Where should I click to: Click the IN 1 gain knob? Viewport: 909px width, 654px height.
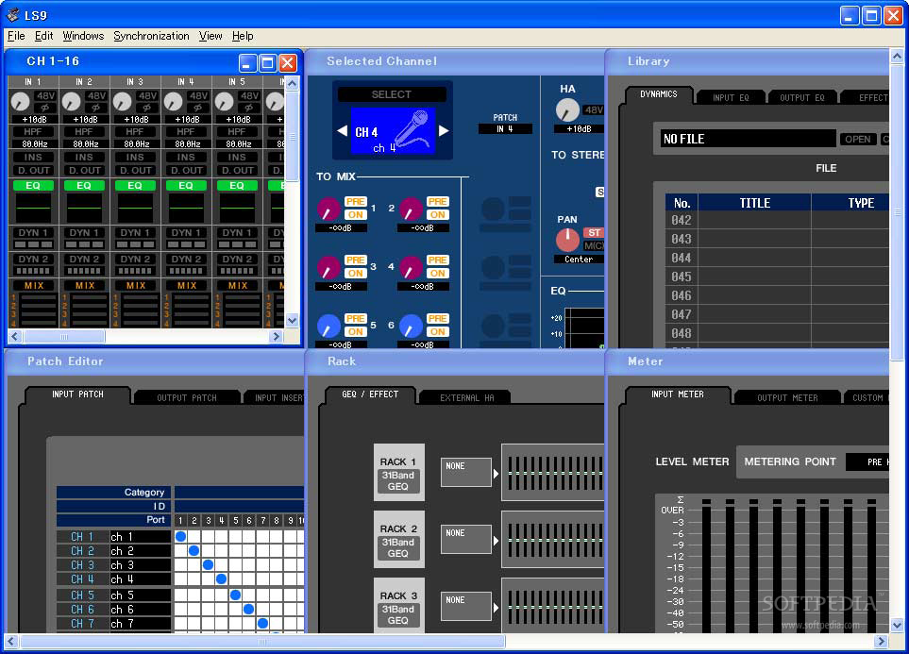(x=20, y=102)
